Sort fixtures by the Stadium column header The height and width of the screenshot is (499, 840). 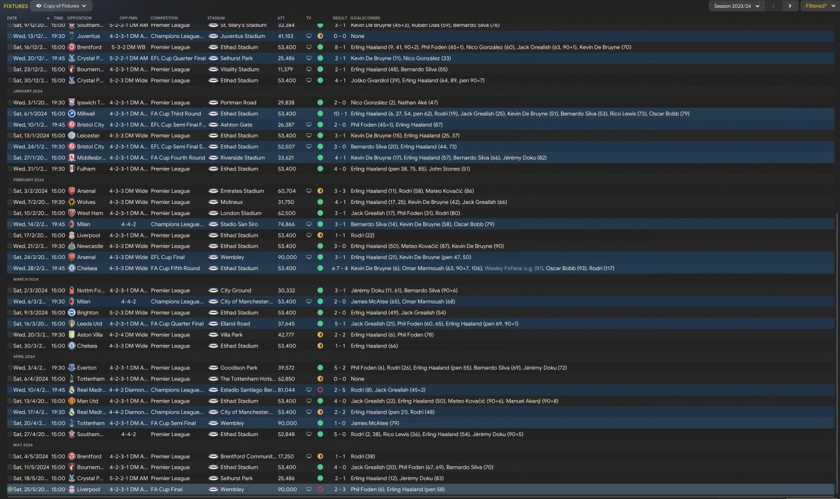(x=216, y=18)
